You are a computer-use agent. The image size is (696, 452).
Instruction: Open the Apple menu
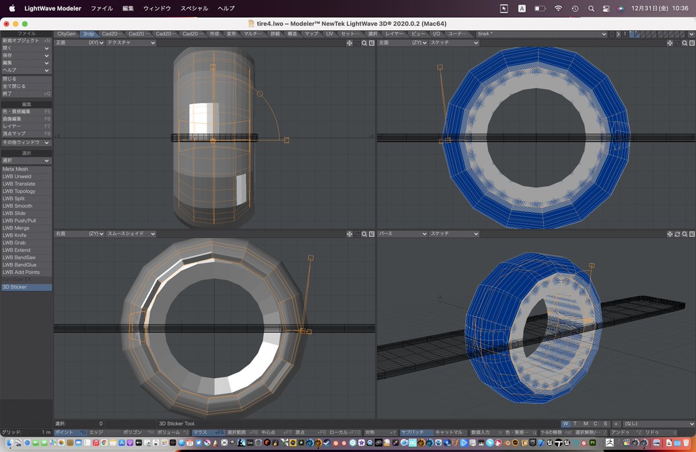[11, 9]
